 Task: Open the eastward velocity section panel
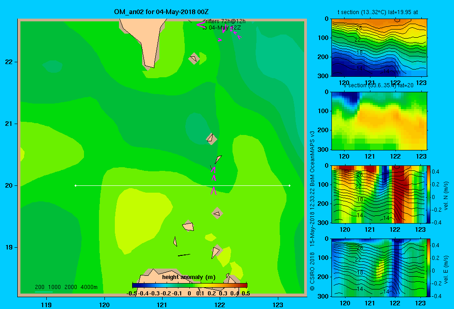pos(379,268)
